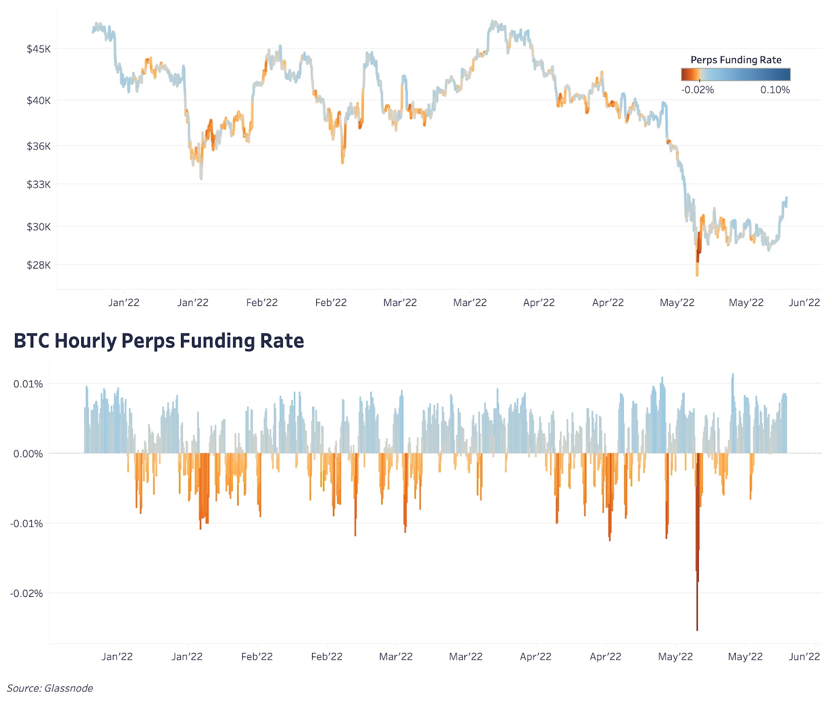Click the $28K price axis label
The image size is (832, 705).
click(39, 265)
